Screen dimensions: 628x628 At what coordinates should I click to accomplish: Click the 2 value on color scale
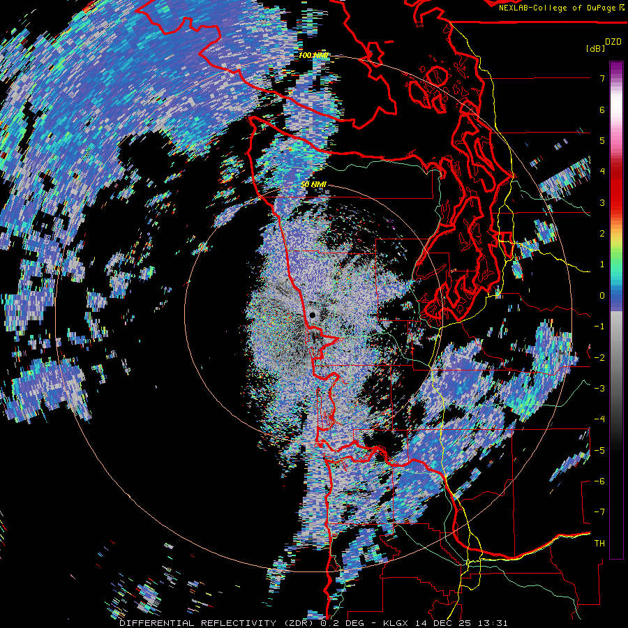(x=602, y=234)
